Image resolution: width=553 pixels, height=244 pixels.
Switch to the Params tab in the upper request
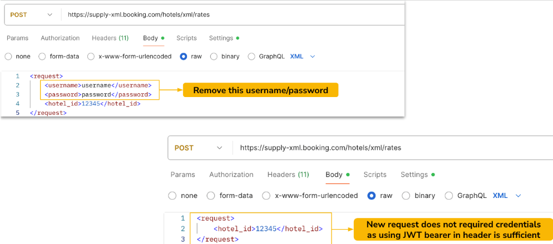tap(17, 38)
